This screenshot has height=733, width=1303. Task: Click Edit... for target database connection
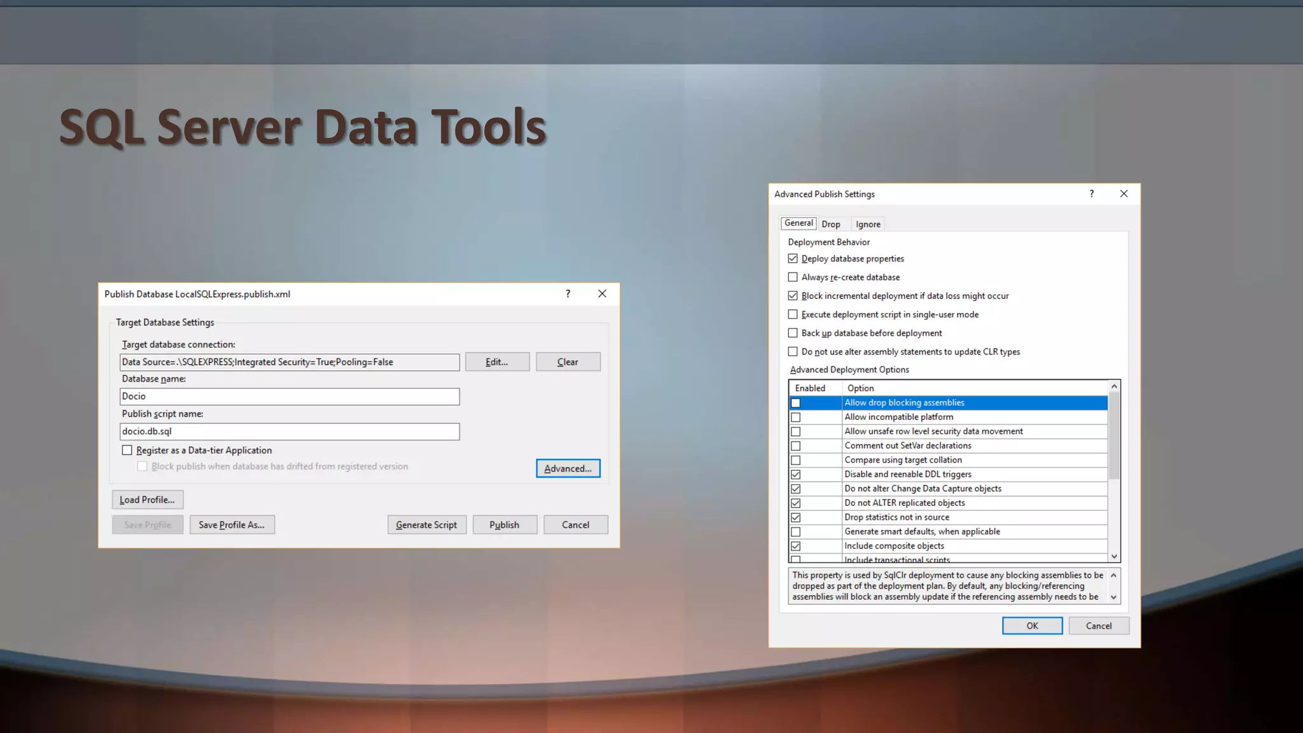coord(497,361)
